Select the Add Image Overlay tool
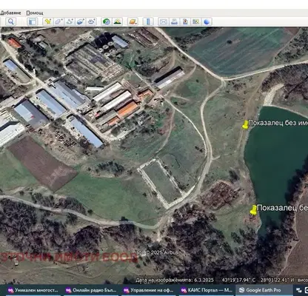308x296 pixels. (x=81, y=21)
